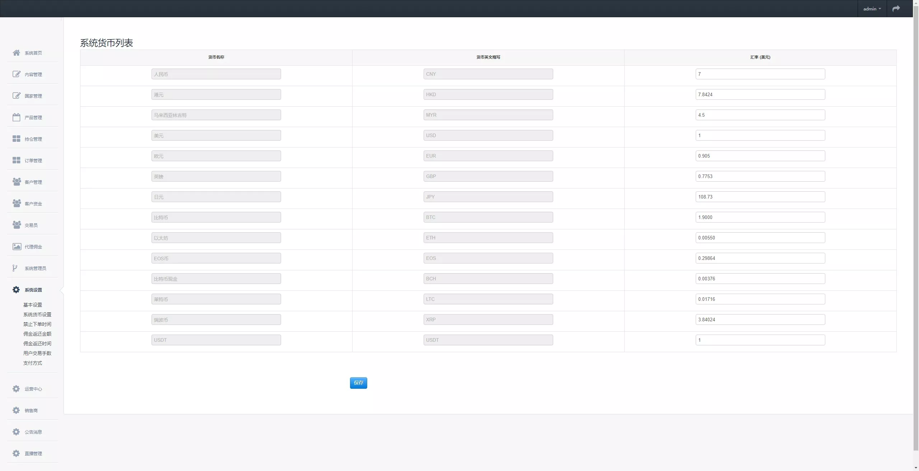
Task: Select the 支付方式 submenu entry
Action: click(x=33, y=363)
